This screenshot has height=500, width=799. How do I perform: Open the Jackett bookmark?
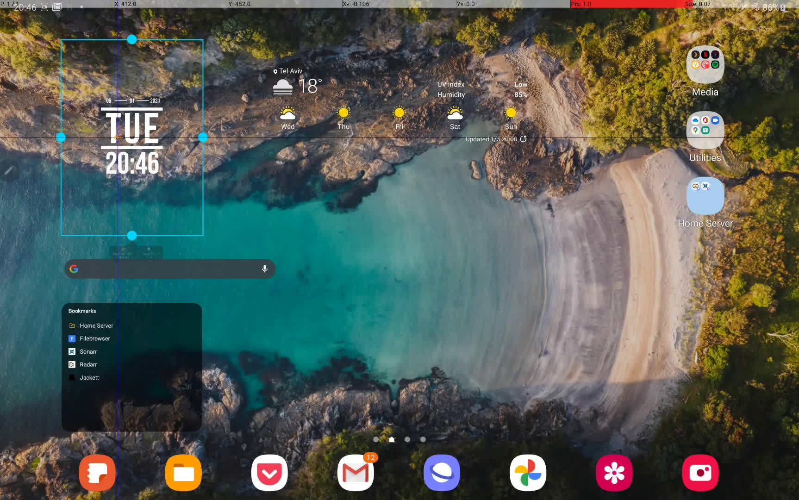coord(89,377)
